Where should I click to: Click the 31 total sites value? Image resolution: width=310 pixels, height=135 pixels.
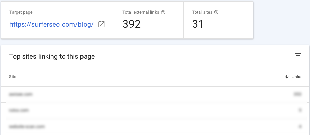coord(198,24)
